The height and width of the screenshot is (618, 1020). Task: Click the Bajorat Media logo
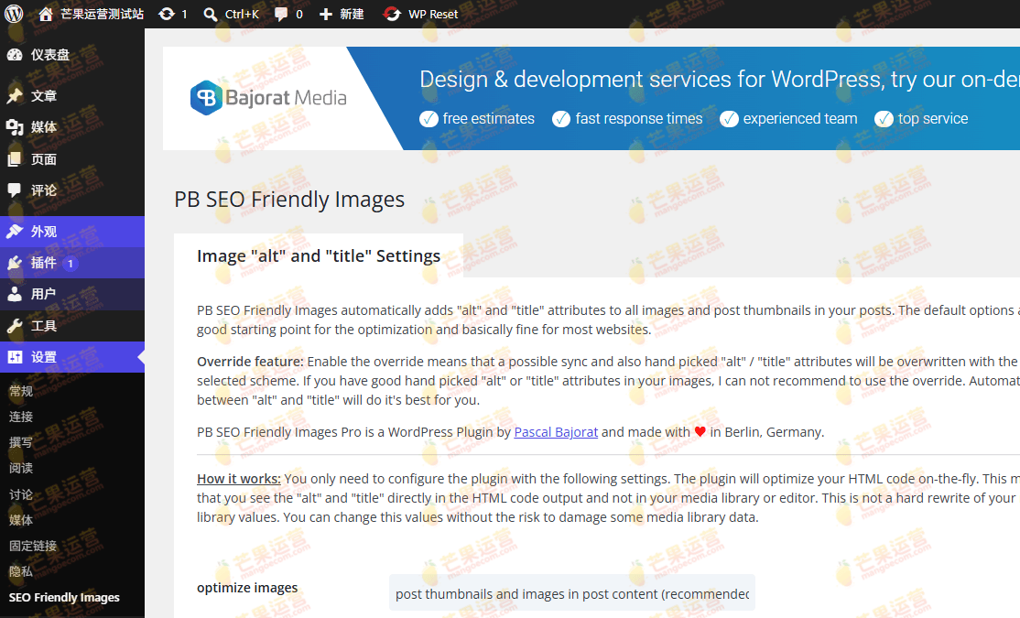tap(268, 98)
